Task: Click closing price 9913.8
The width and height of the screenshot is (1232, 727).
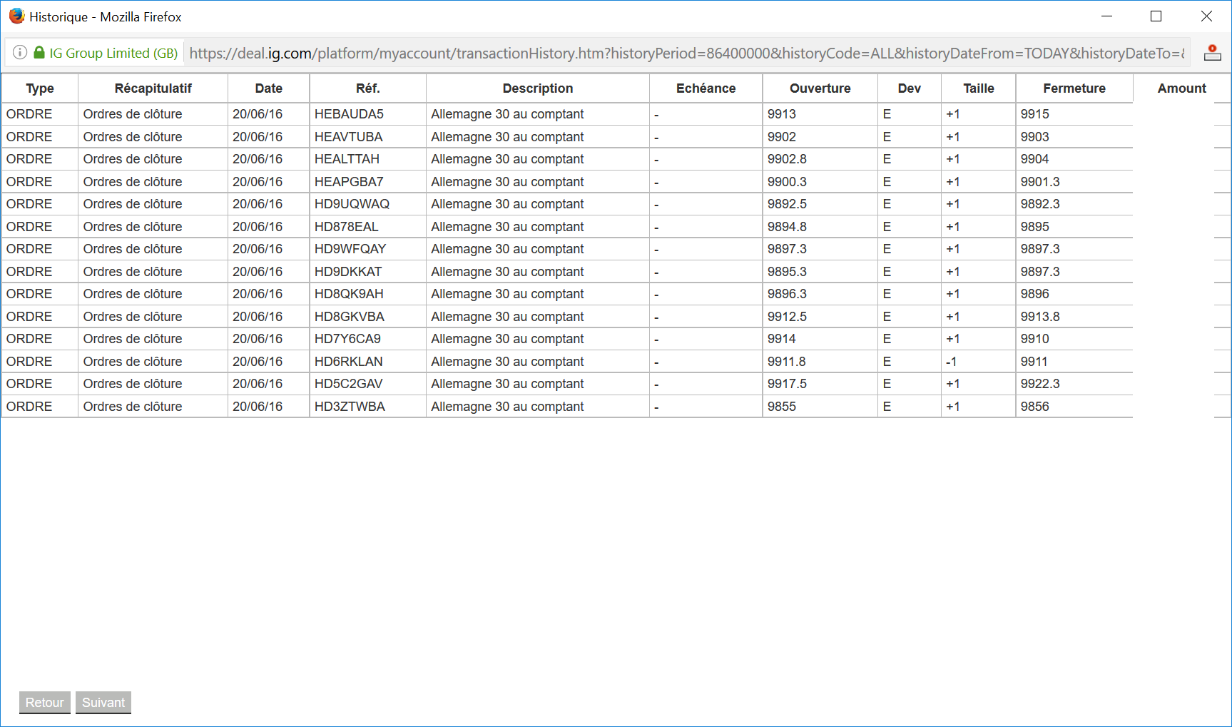Action: pyautogui.click(x=1041, y=317)
